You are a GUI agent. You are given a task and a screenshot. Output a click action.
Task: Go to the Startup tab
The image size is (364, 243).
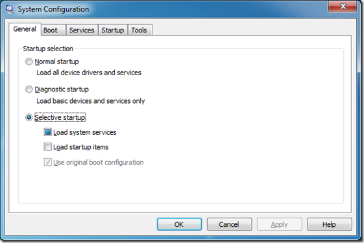coord(113,30)
